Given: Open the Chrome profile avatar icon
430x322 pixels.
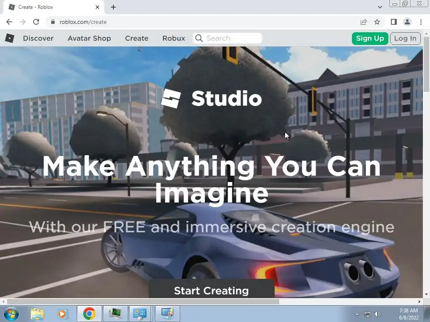Looking at the screenshot, I should click(407, 22).
